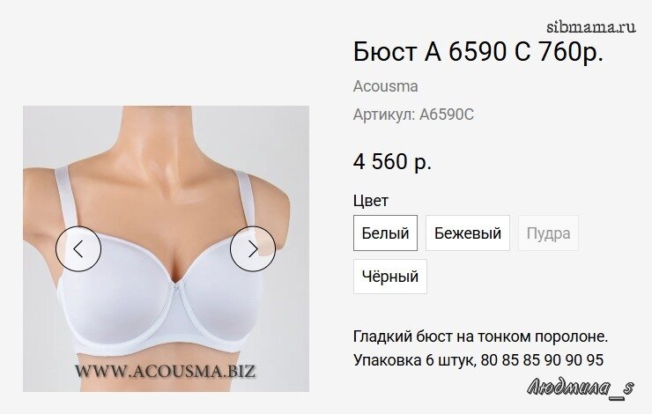
Task: Click the A 6590 C model code in heading
Action: coord(477,52)
